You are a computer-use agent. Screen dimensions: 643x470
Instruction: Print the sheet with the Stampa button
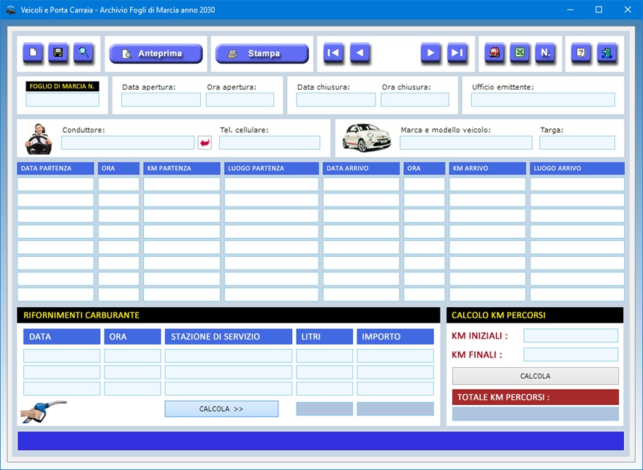pos(262,54)
